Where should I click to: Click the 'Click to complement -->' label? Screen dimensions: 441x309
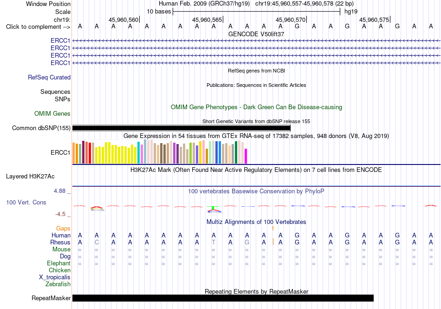[x=38, y=27]
